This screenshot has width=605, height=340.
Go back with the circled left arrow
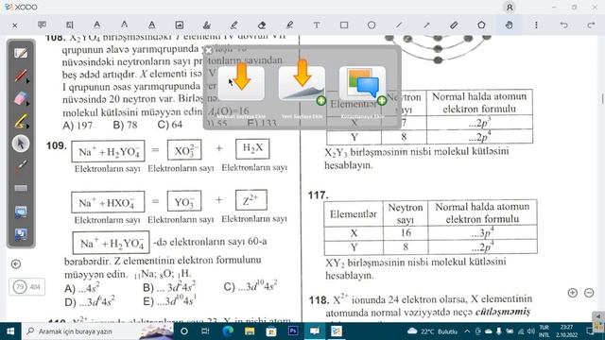16,264
